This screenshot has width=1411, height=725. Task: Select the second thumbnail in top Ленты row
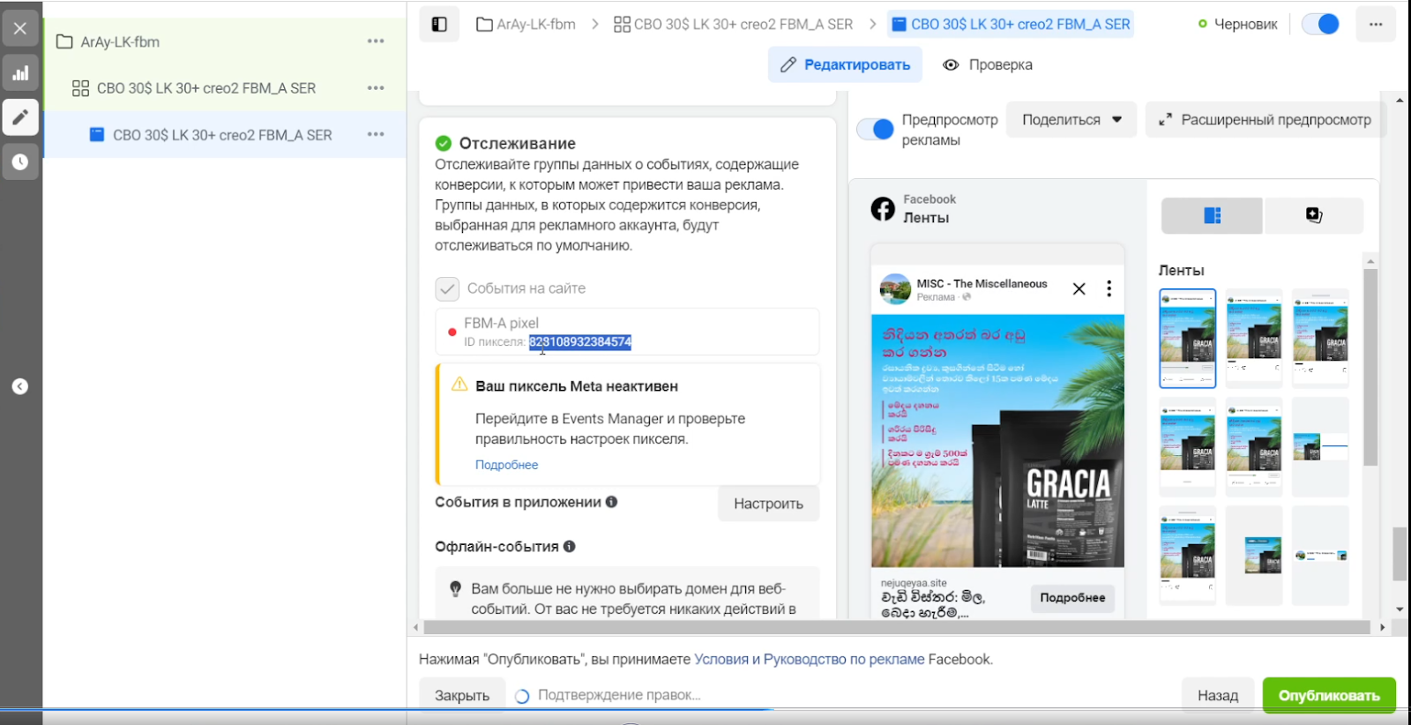1253,339
